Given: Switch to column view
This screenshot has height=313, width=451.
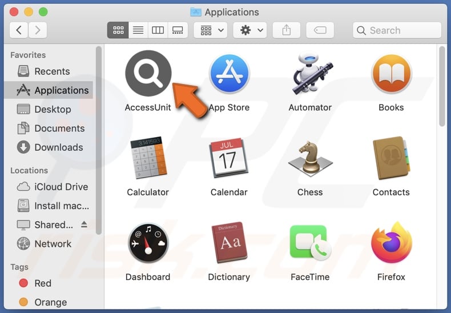Looking at the screenshot, I should point(158,30).
